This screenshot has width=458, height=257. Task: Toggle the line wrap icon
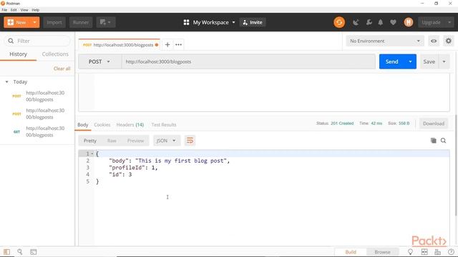click(x=190, y=141)
